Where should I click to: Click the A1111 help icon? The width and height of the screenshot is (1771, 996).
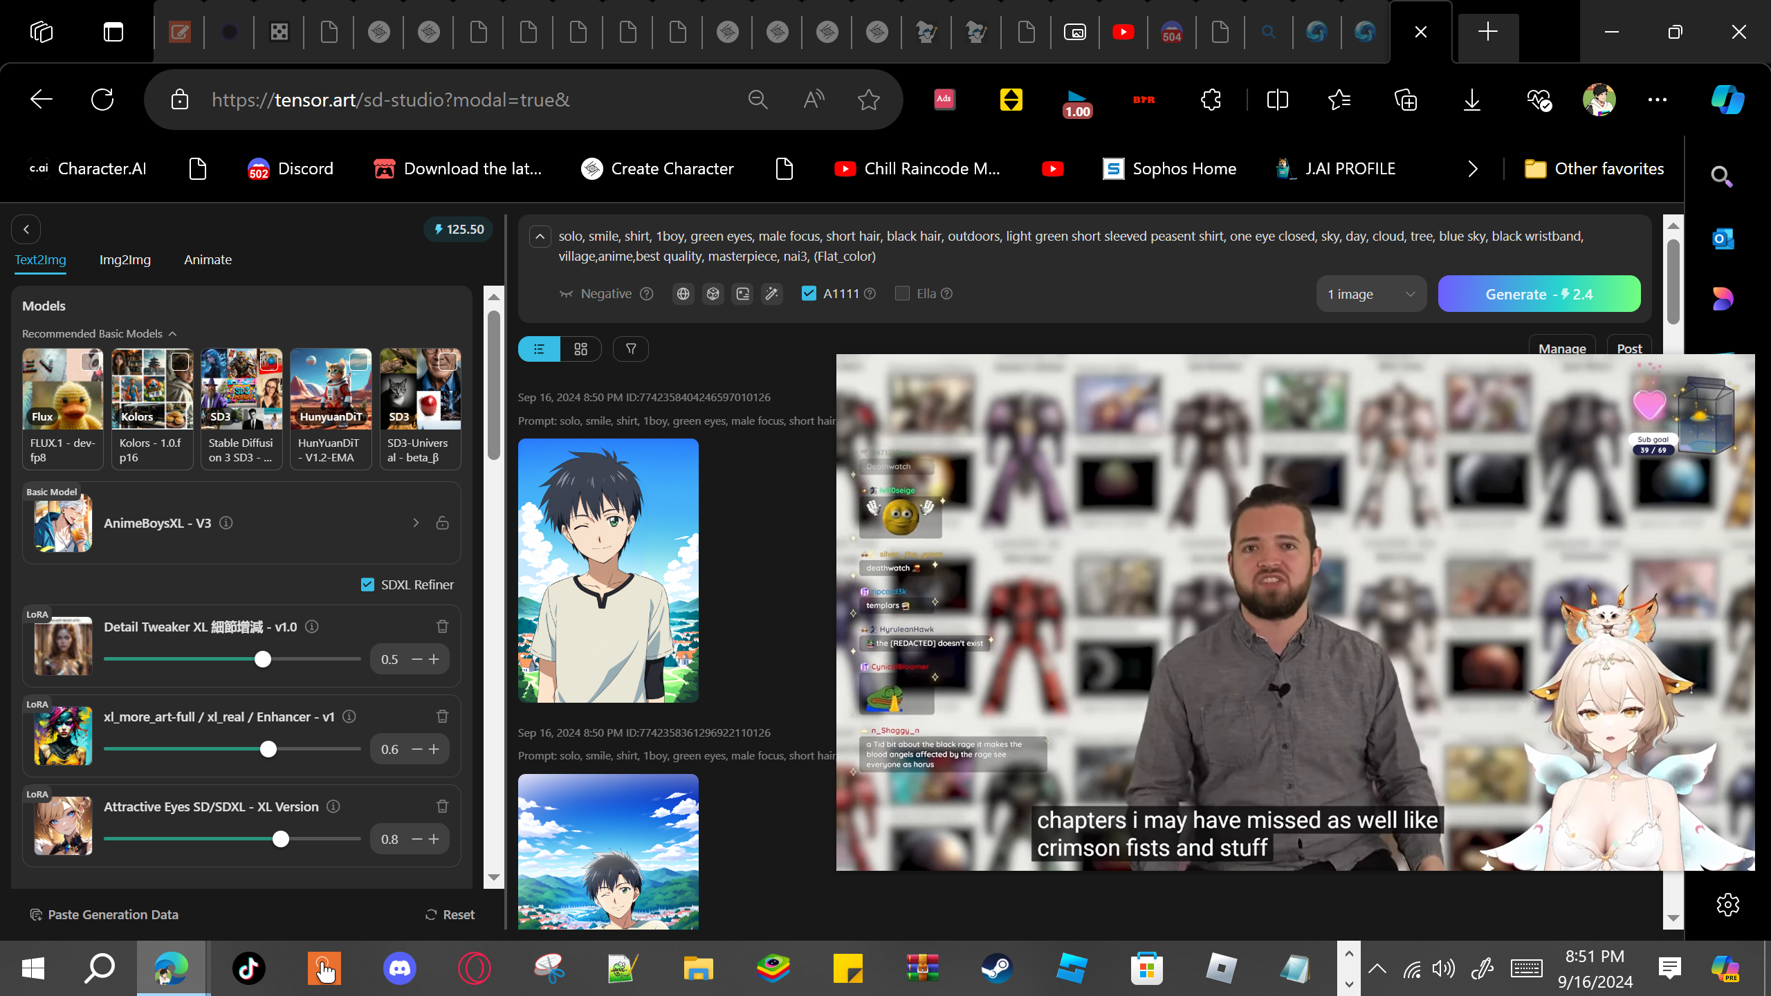pos(870,294)
